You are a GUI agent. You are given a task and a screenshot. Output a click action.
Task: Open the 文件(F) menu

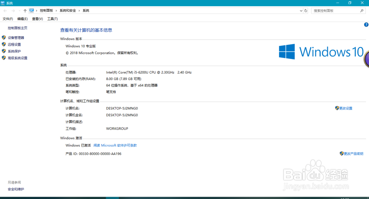click(8, 19)
